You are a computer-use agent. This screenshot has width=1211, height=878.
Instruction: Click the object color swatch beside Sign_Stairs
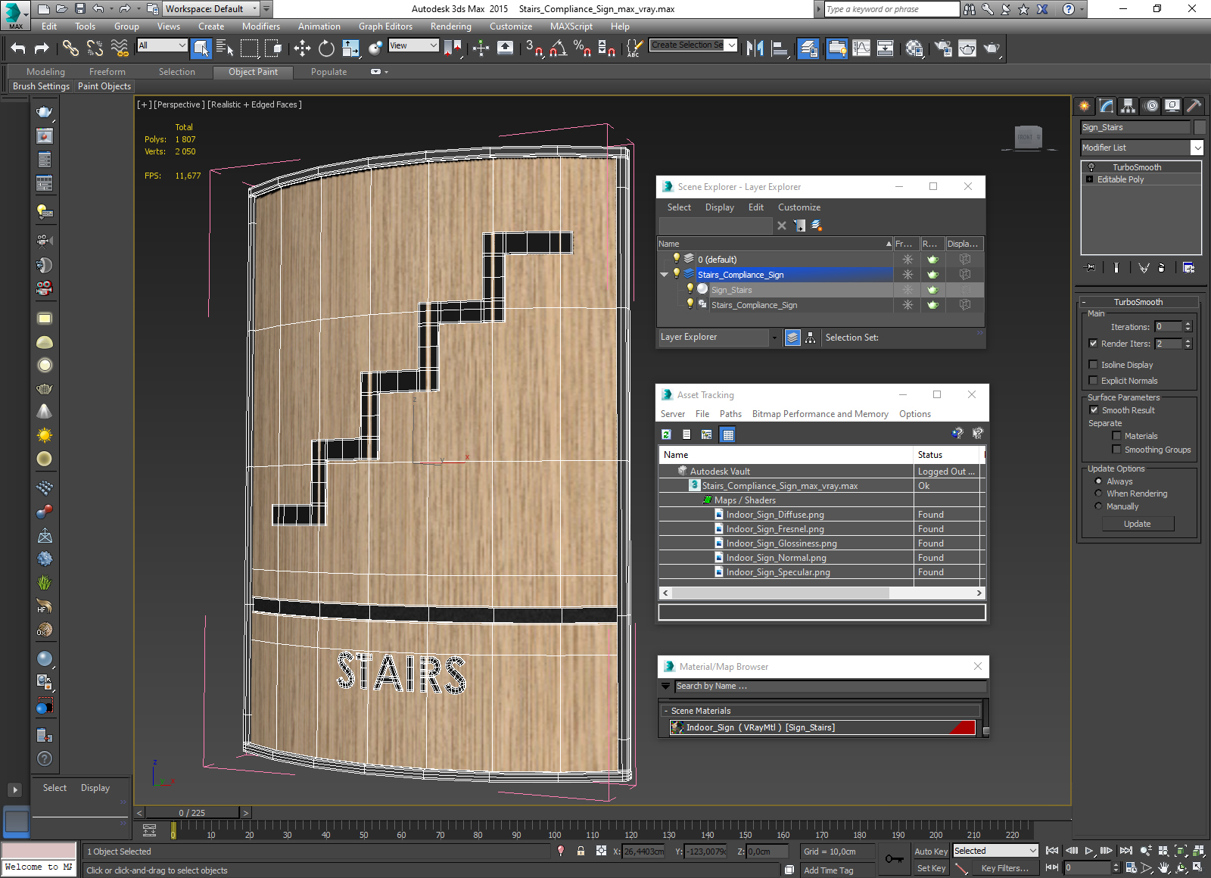pyautogui.click(x=1199, y=127)
